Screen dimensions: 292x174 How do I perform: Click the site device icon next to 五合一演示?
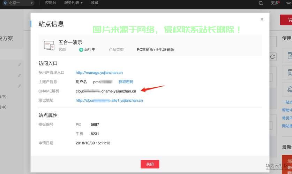click(x=49, y=45)
